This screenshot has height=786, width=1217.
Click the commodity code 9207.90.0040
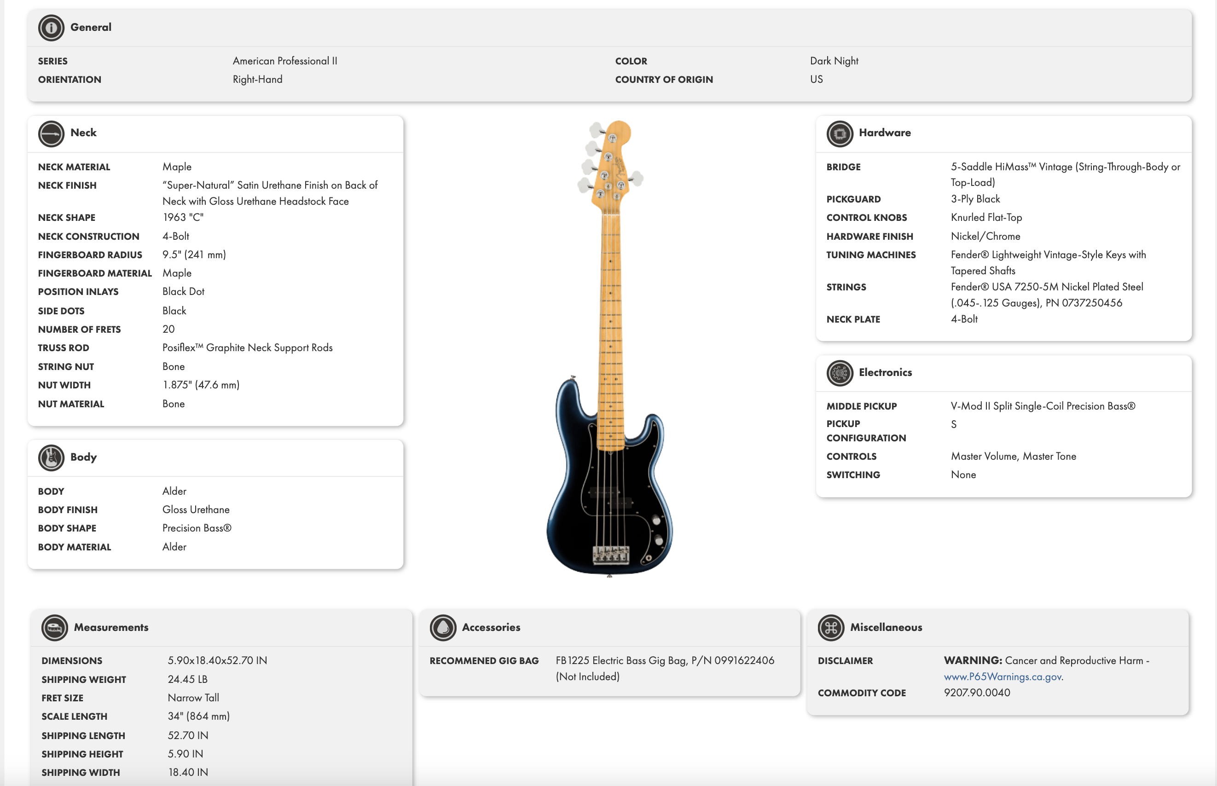(x=977, y=693)
